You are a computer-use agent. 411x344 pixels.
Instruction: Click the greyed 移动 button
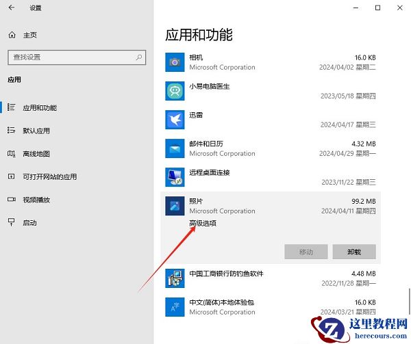pyautogui.click(x=306, y=252)
